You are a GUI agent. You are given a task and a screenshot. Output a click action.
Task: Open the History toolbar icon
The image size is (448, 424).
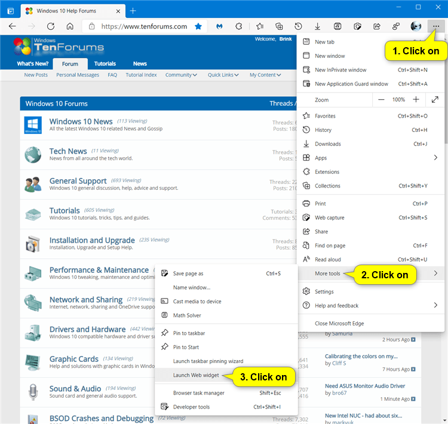click(x=298, y=26)
